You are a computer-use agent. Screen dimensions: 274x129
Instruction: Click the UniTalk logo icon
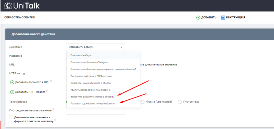tap(9, 6)
